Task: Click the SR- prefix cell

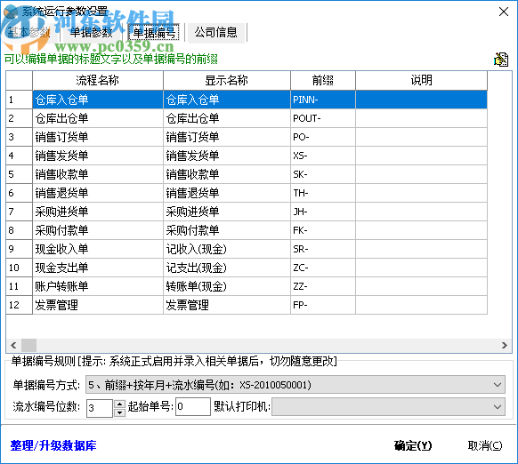Action: [x=323, y=249]
